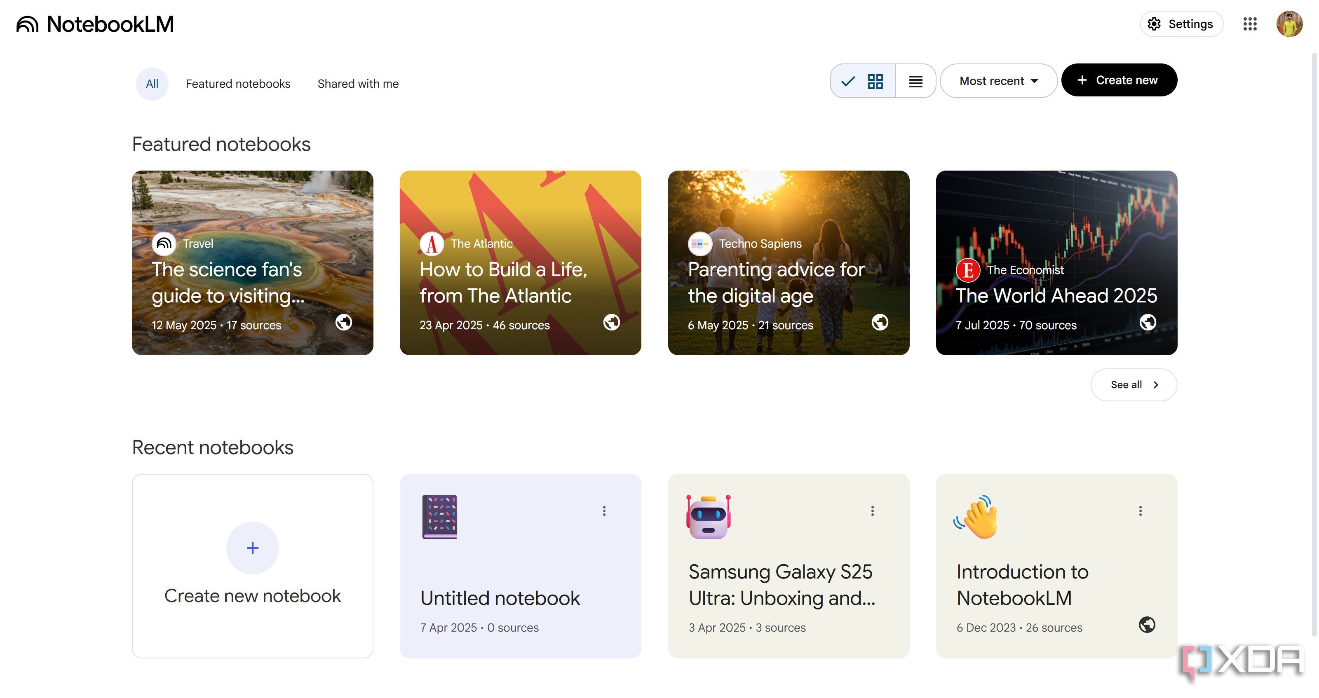Select the Shared with me tab
Screen dimensions: 1319x698
click(358, 84)
